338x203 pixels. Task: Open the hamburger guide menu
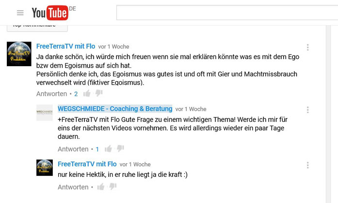click(x=20, y=13)
